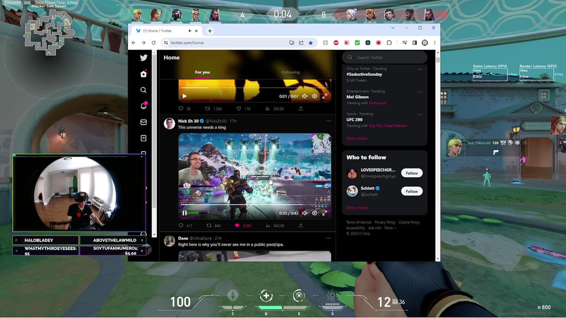Fullscreen the Nick Eh 30 video
This screenshot has height=318, width=566.
click(325, 213)
